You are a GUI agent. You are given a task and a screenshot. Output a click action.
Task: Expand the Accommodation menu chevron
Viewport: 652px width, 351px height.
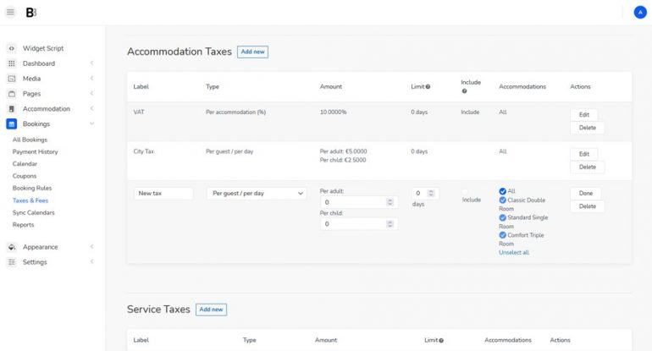pyautogui.click(x=92, y=108)
